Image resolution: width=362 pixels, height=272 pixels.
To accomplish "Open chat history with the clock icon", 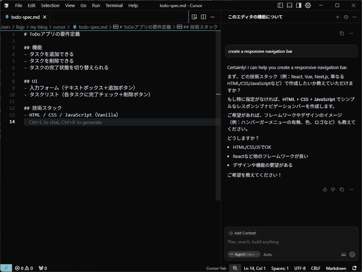I will click(346, 17).
